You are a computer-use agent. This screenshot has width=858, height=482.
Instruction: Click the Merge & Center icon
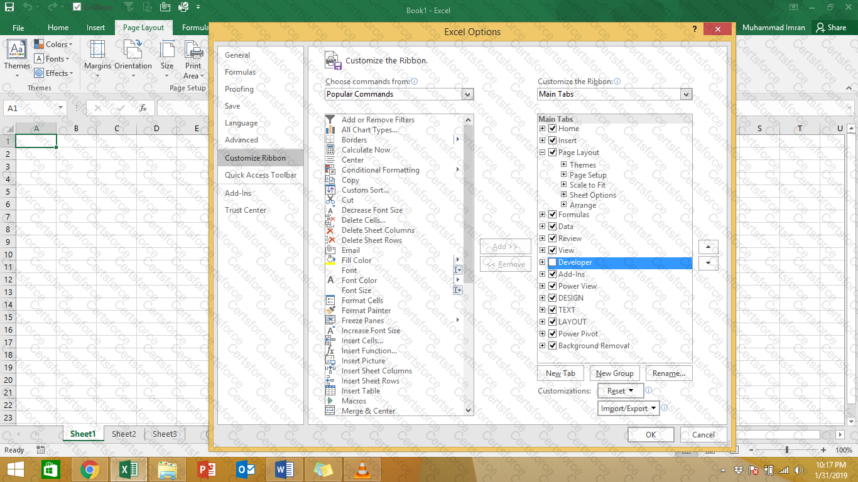(330, 410)
